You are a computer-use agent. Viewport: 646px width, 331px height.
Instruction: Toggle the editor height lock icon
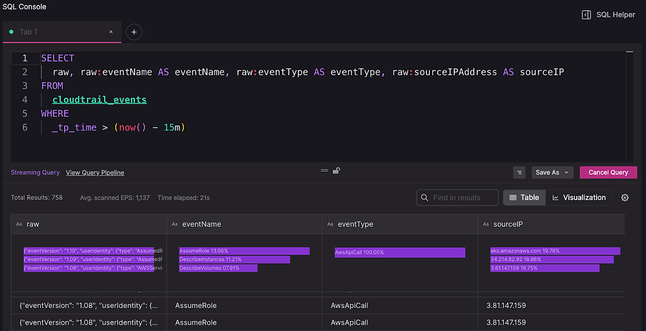coord(336,171)
